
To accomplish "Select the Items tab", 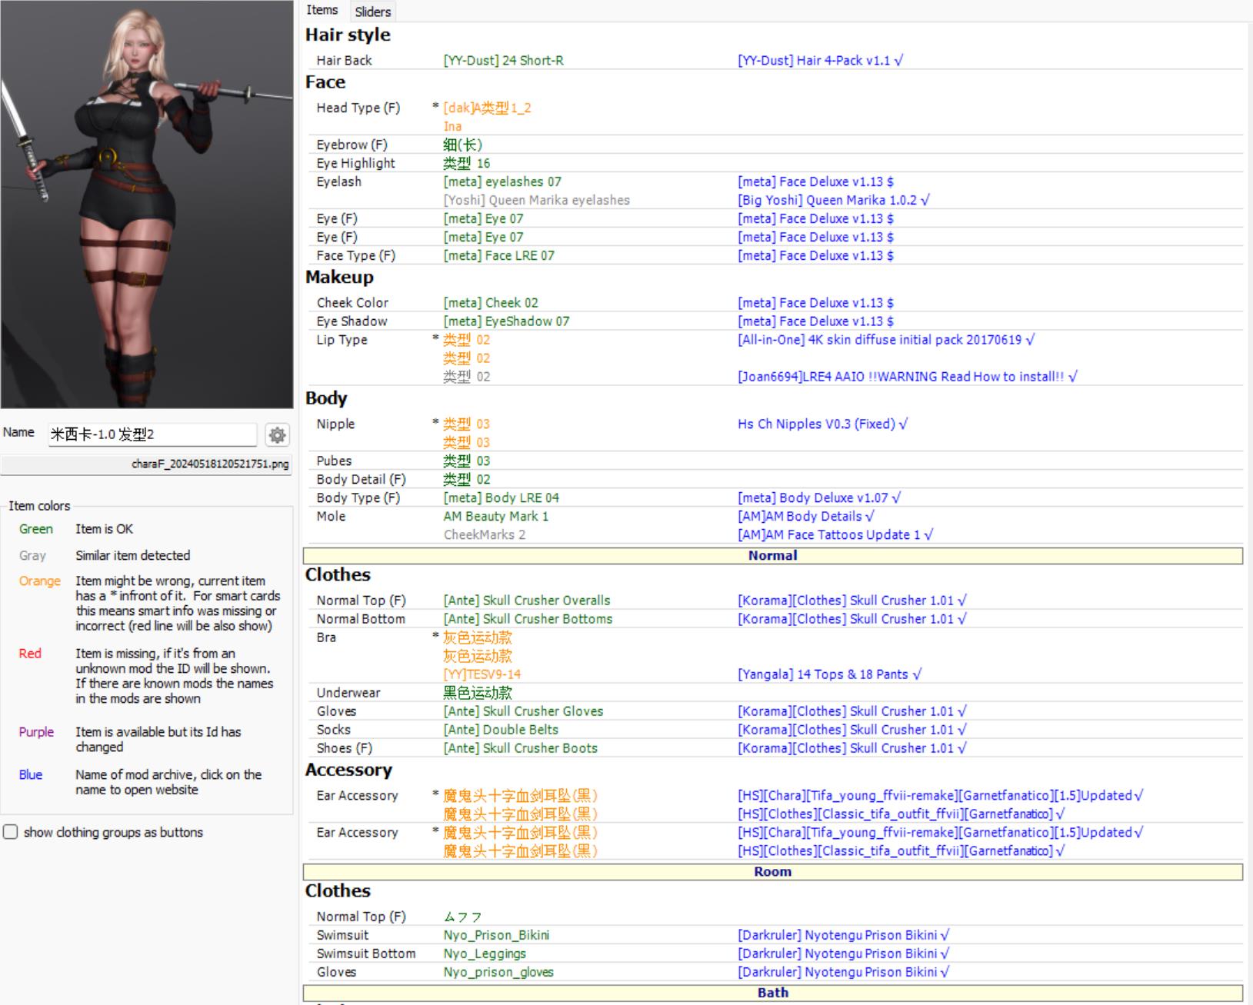I will 322,10.
